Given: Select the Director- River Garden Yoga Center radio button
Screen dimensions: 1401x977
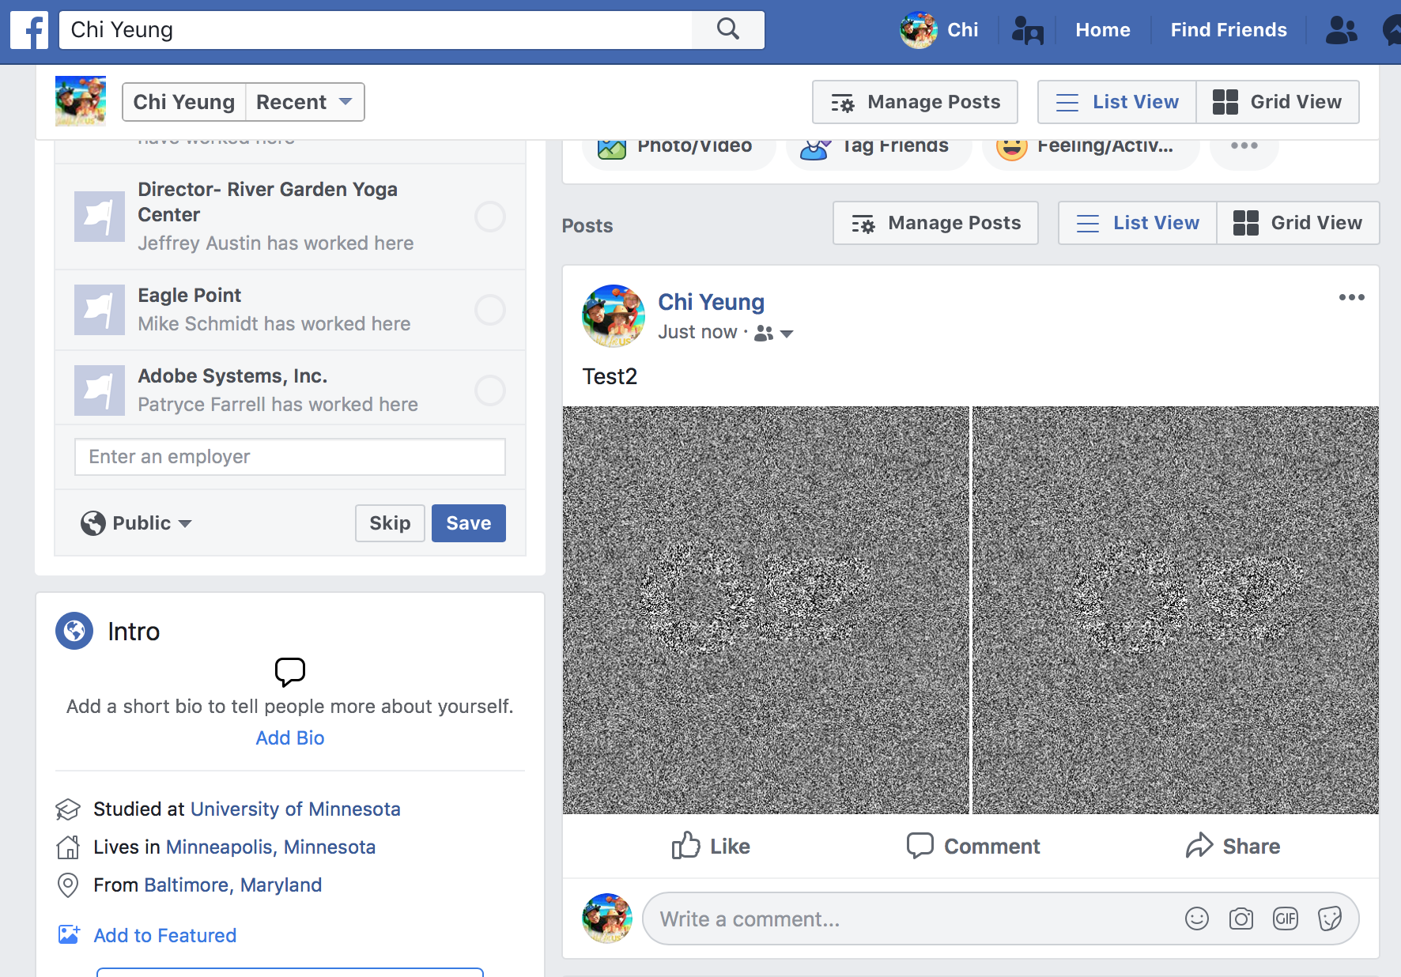Looking at the screenshot, I should [x=490, y=217].
